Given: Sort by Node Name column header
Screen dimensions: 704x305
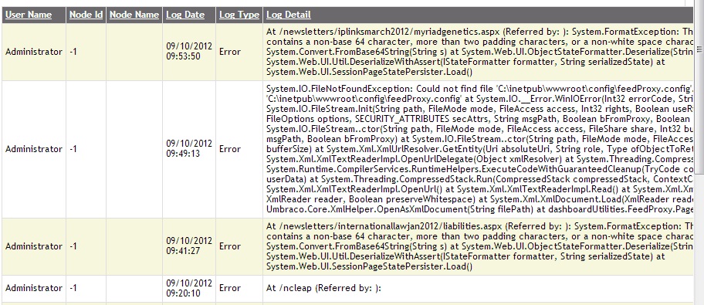Looking at the screenshot, I should pyautogui.click(x=134, y=15).
